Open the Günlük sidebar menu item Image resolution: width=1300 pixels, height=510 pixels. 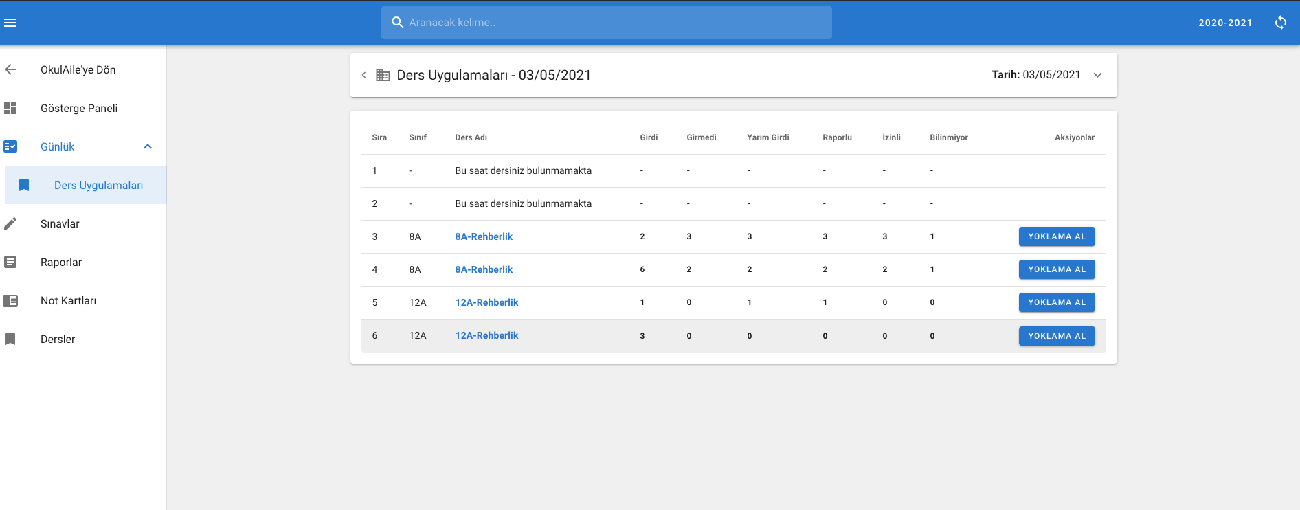58,146
